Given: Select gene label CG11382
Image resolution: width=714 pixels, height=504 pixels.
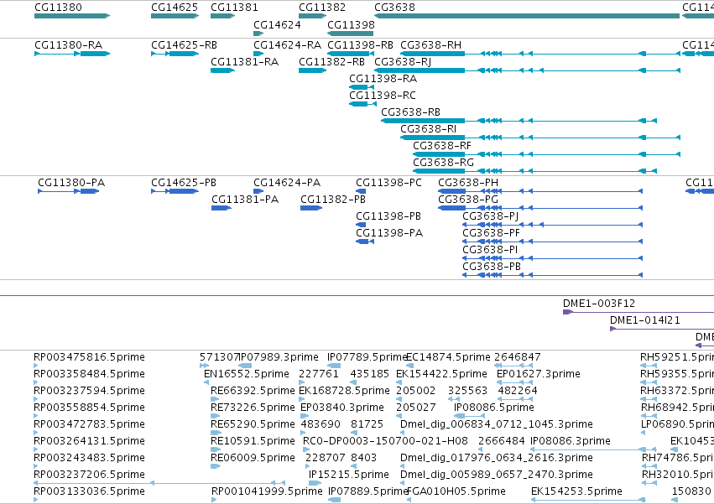Looking at the screenshot, I should click(322, 8).
